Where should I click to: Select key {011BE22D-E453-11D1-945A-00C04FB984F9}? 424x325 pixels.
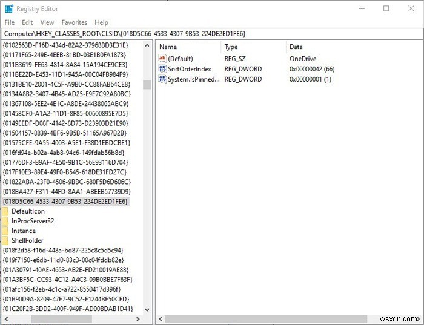tap(65, 74)
